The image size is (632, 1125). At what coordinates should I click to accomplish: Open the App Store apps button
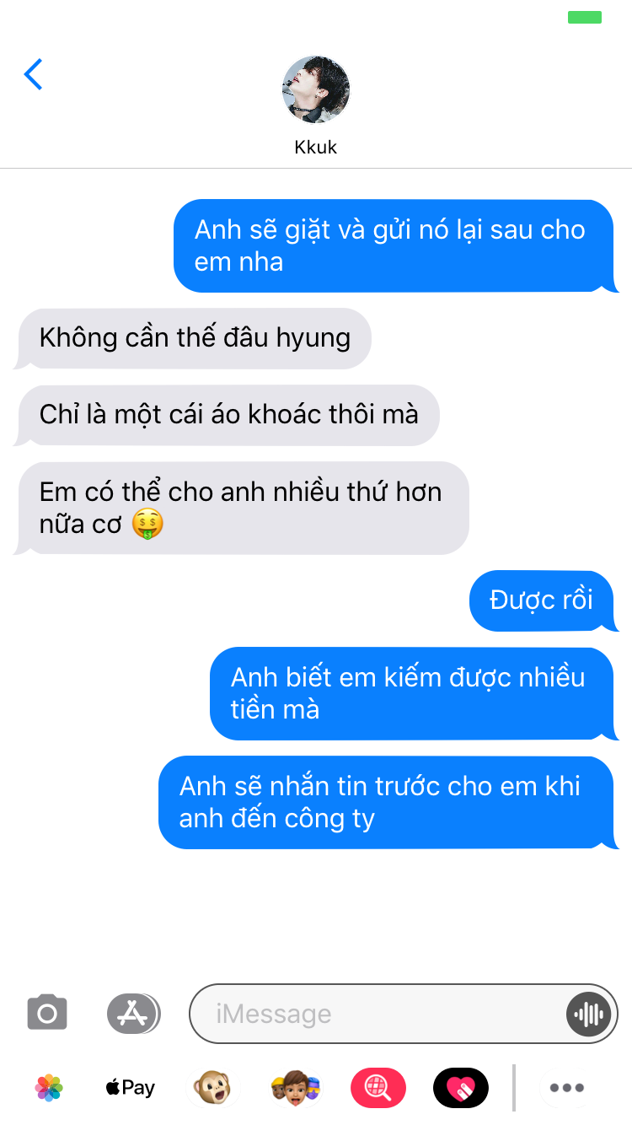click(133, 1013)
